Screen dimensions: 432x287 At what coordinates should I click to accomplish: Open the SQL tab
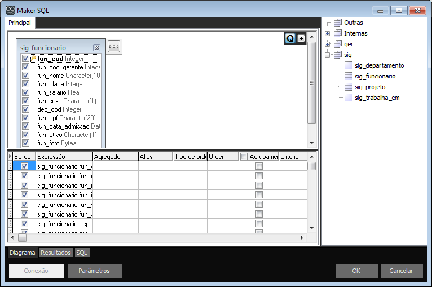[x=82, y=253]
